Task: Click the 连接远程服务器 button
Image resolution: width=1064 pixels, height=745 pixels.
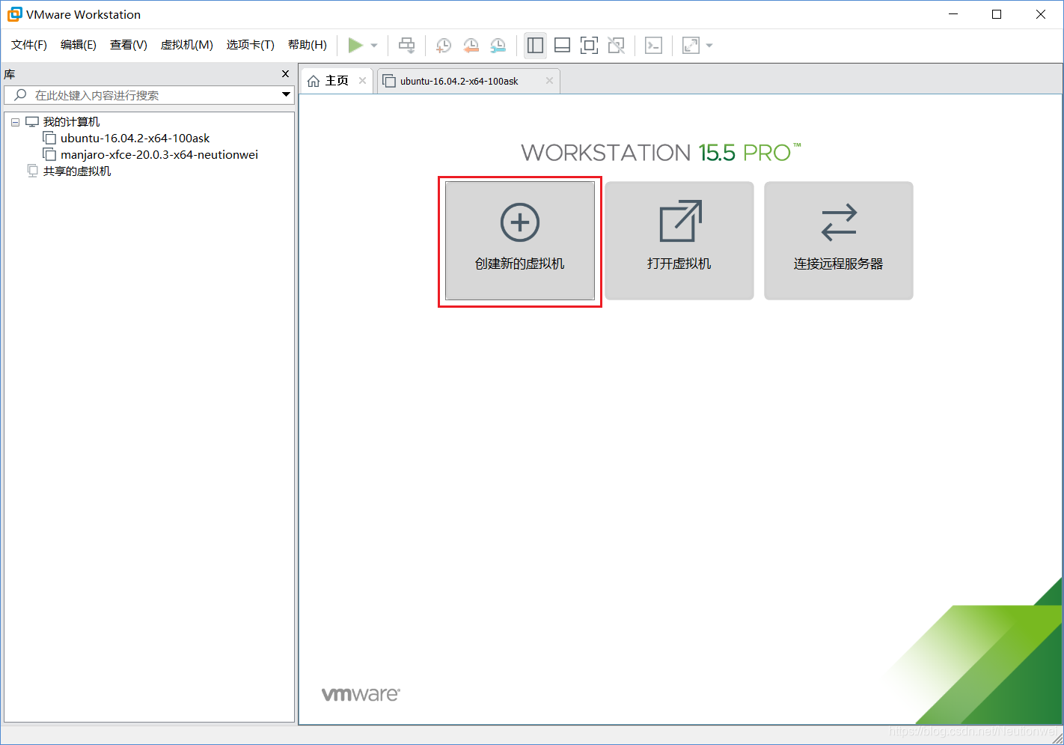Action: tap(839, 241)
